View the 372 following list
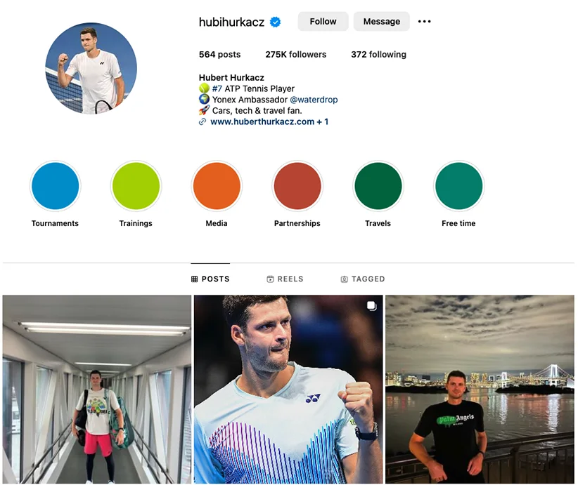The width and height of the screenshot is (578, 485). (378, 55)
